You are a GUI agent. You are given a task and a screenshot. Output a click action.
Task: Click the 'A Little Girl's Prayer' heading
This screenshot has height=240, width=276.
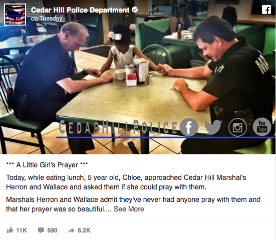(x=47, y=165)
